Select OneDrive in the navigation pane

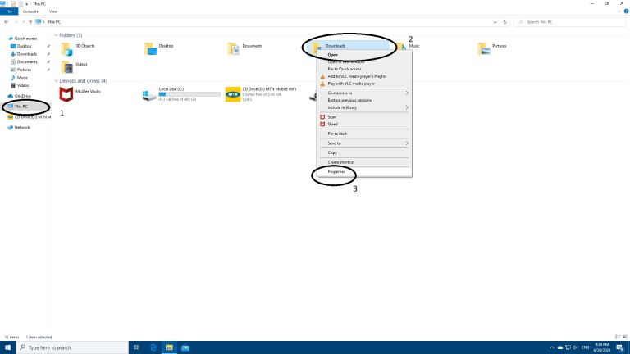click(x=22, y=96)
